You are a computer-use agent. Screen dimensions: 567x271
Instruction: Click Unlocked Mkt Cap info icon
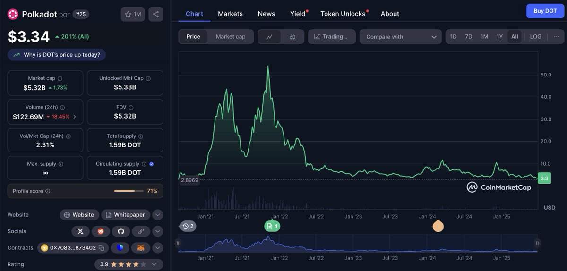(x=148, y=79)
